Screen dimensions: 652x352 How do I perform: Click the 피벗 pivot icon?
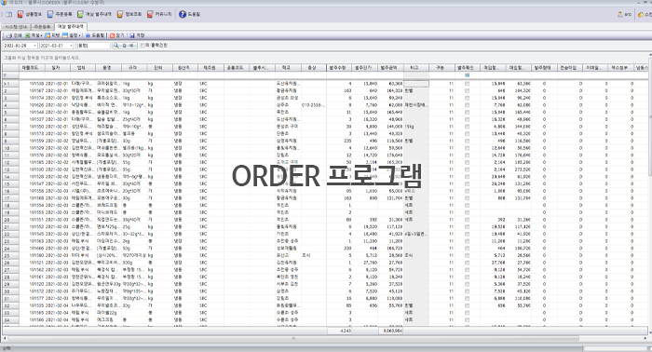tap(48, 35)
